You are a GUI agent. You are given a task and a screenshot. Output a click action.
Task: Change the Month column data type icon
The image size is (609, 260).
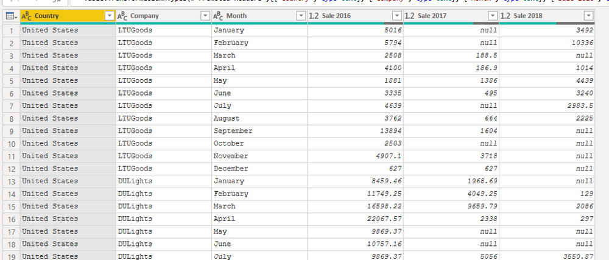tap(219, 15)
